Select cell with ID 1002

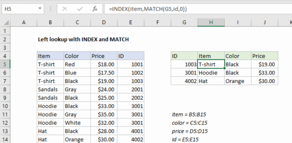(131, 72)
